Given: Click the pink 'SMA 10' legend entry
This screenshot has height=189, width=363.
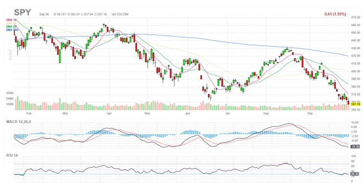Looking at the screenshot, I should 11,20.
